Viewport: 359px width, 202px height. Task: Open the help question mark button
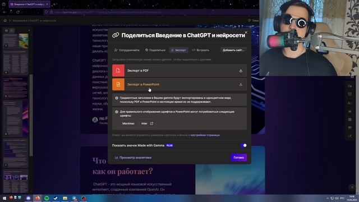[352, 188]
